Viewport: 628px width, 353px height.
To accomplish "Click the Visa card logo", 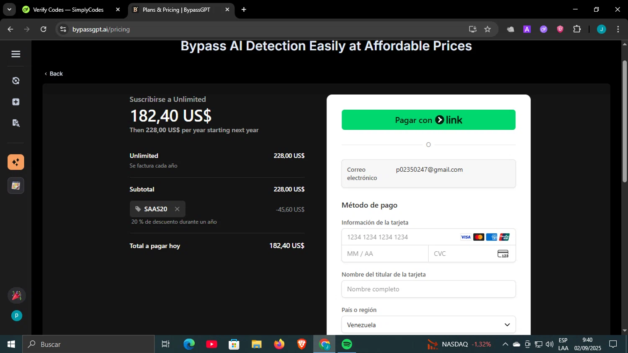I will pos(466,237).
